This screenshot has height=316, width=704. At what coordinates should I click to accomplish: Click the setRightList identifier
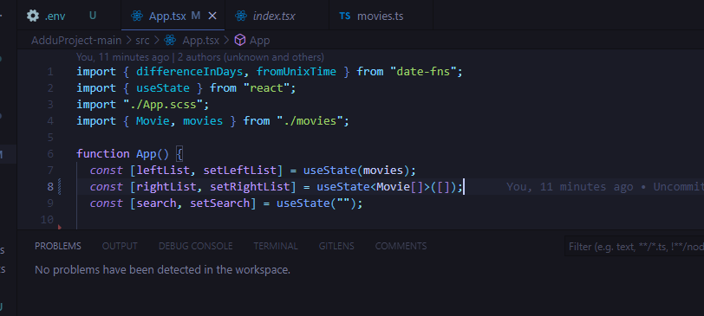coord(250,187)
